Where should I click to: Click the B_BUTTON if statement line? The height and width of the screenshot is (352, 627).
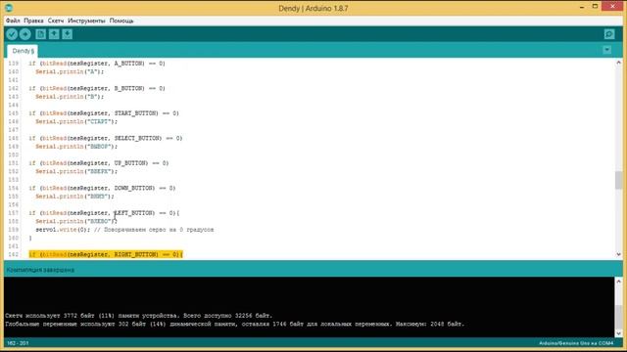click(x=97, y=89)
